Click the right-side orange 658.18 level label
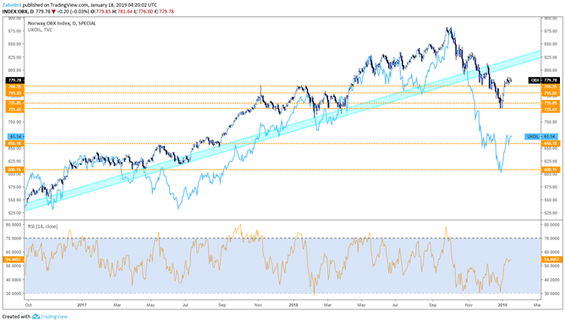 (551, 143)
